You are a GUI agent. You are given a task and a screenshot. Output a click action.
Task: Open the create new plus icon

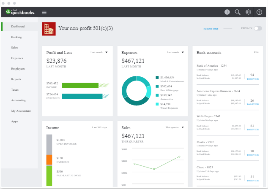tap(227, 12)
